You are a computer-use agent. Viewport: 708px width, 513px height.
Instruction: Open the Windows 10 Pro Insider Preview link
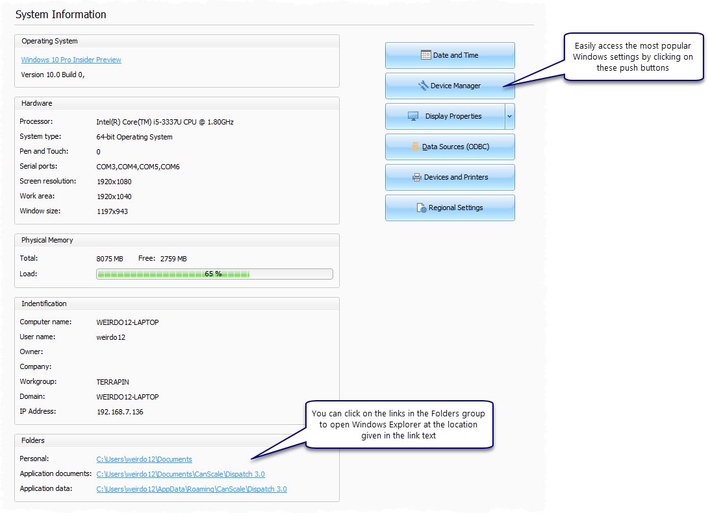point(71,60)
